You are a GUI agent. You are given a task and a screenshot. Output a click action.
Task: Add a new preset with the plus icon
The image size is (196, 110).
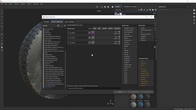click(x=65, y=26)
